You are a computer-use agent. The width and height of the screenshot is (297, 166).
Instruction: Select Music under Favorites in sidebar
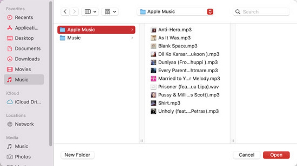pos(24,80)
